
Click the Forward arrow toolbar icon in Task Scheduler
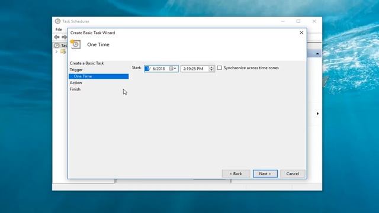point(64,37)
